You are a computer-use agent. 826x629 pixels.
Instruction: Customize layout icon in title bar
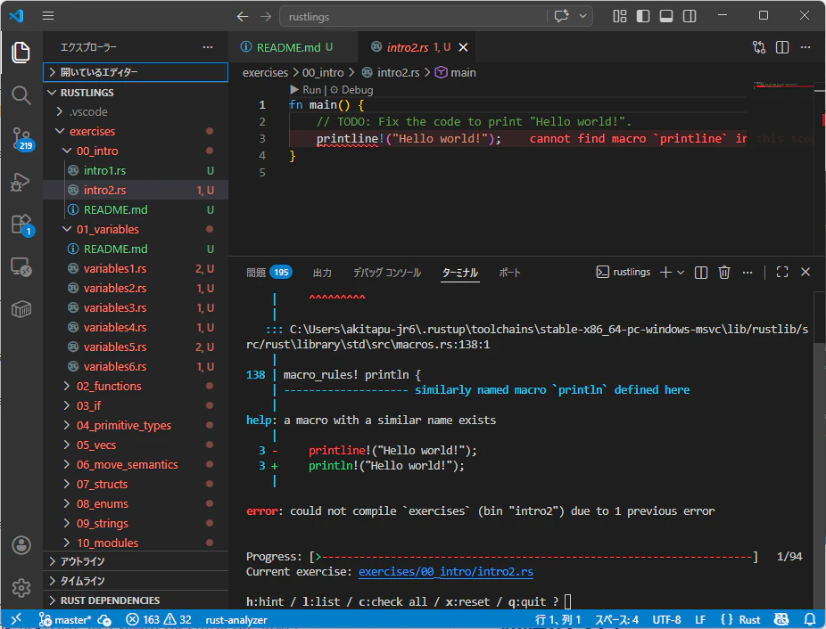(x=619, y=16)
